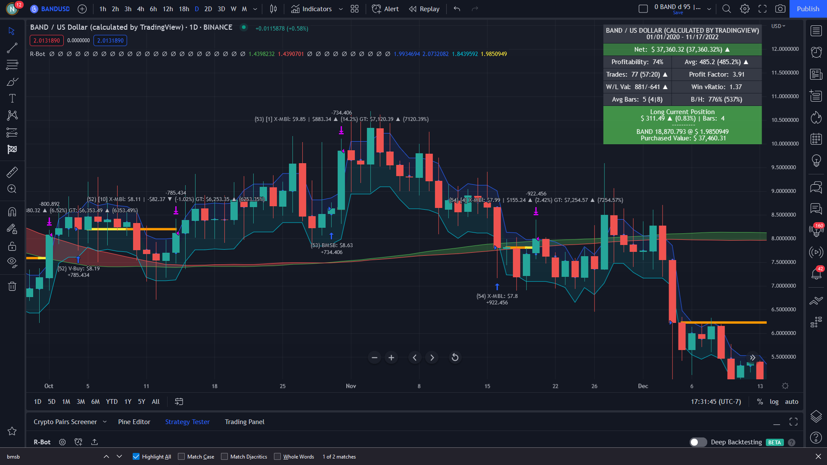Uncheck the Highlight All checkbox
827x465 pixels.
136,456
